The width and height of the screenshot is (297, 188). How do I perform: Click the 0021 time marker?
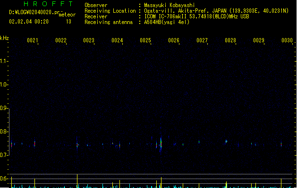33,40
